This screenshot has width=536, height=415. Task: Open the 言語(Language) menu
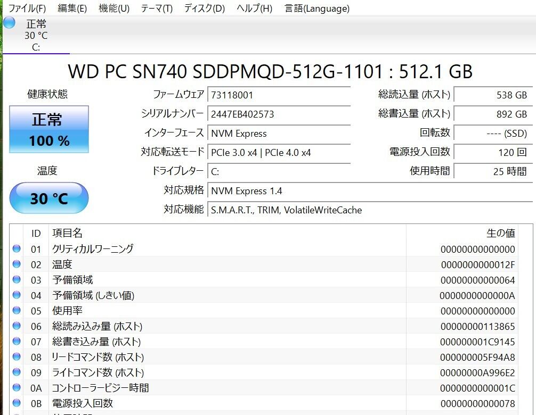click(317, 9)
